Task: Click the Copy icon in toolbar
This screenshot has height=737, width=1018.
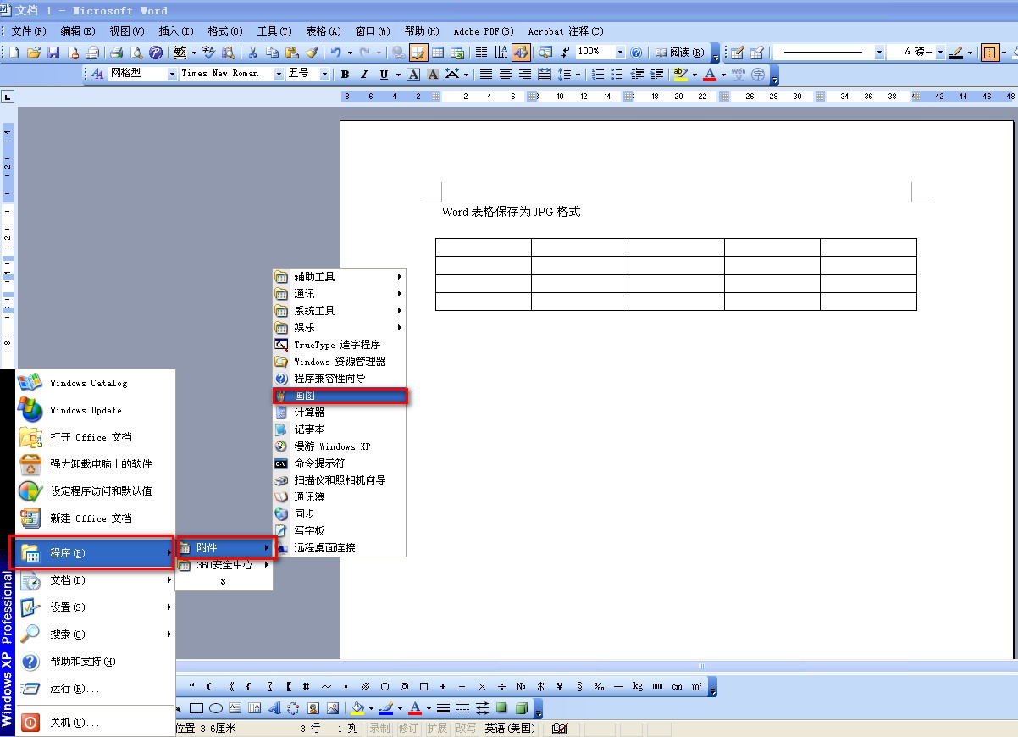Action: point(272,53)
